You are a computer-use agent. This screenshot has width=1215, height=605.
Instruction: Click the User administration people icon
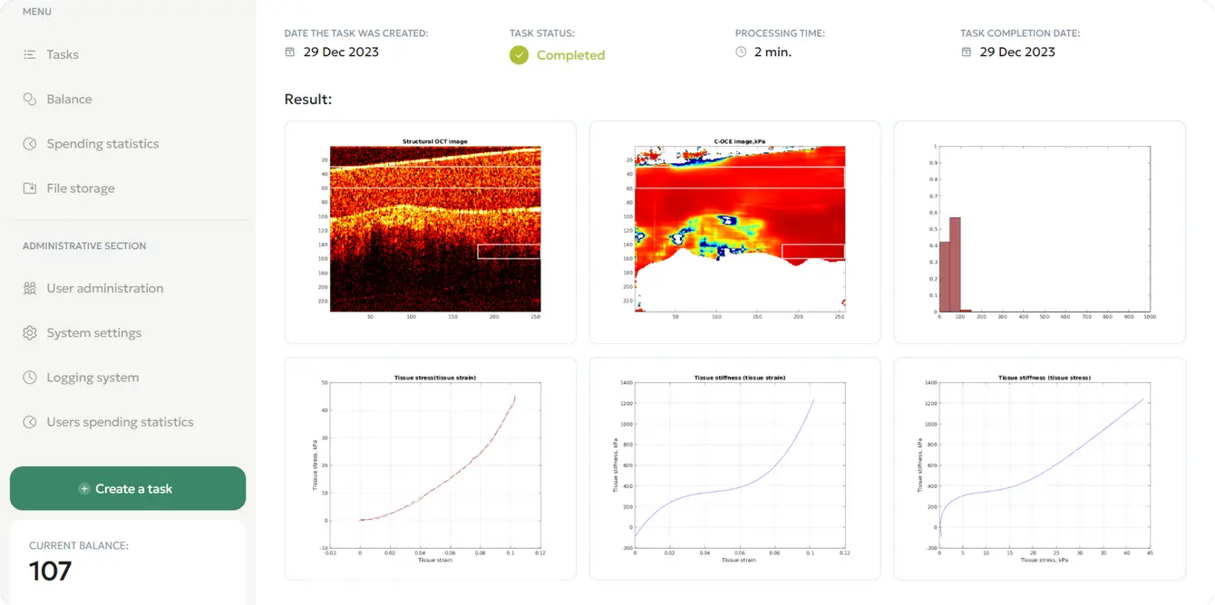pos(30,289)
